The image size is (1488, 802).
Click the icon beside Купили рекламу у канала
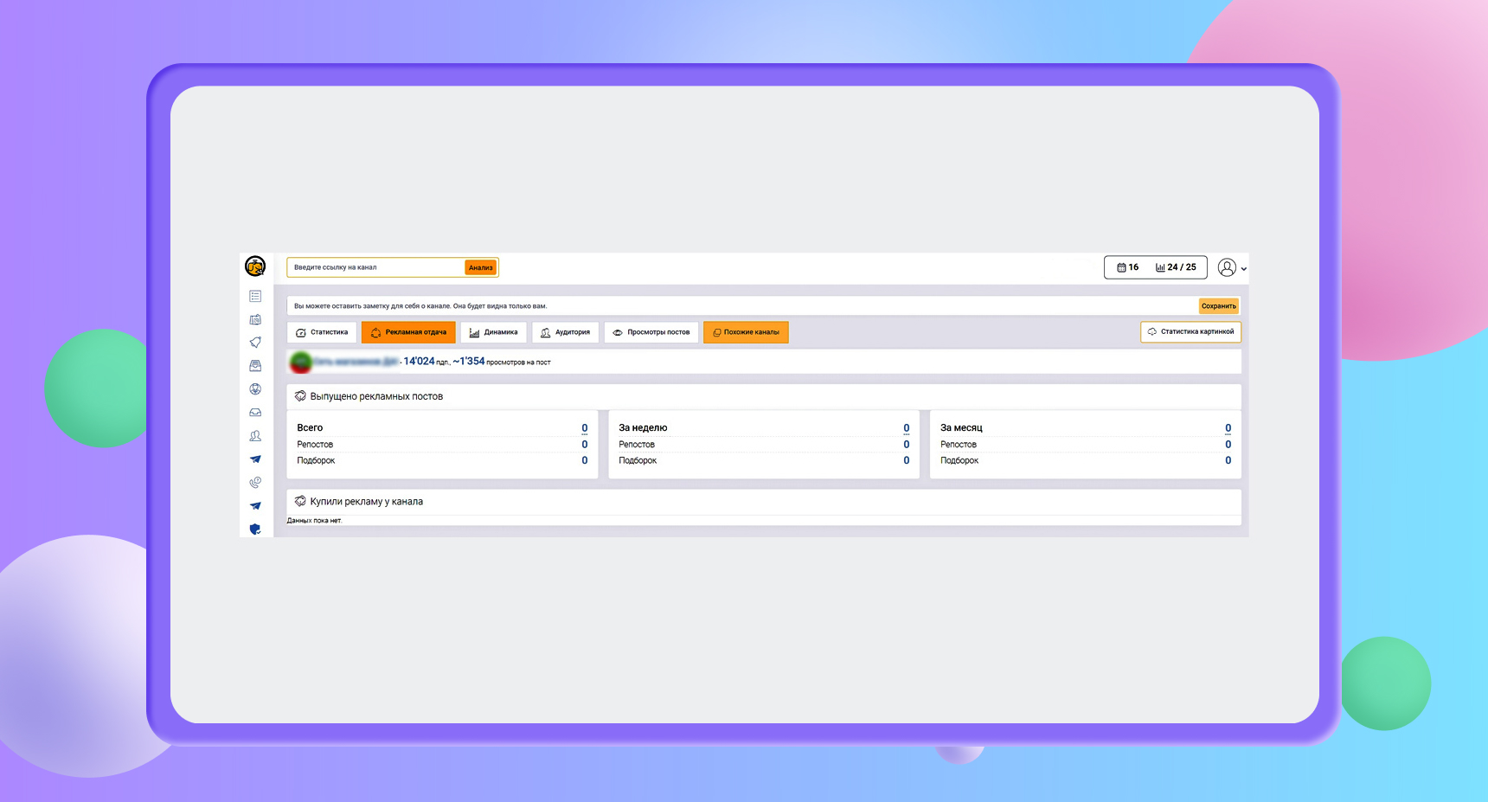coord(300,501)
